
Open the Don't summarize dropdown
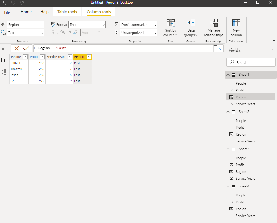(139, 25)
